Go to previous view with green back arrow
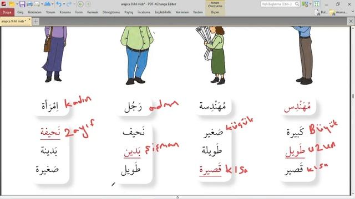This screenshot has height=199, width=355. [x=80, y=4]
